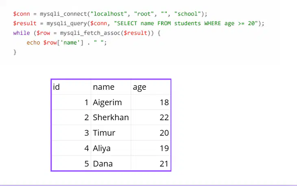
Task: Click the age value 18 in Aigerim's row
Action: click(x=151, y=102)
